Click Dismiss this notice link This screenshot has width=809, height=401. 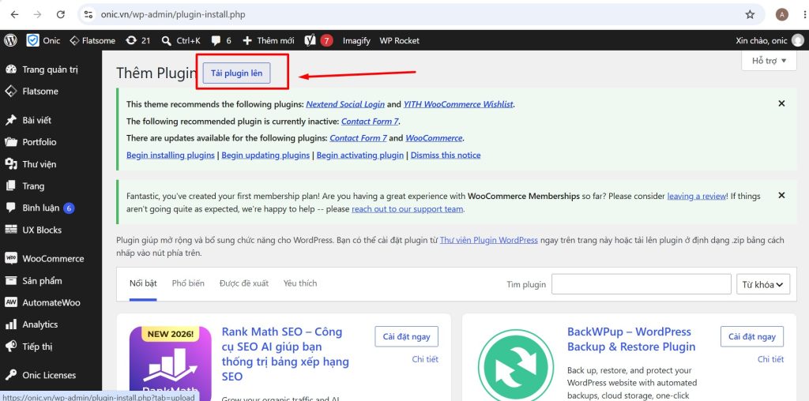(x=446, y=156)
